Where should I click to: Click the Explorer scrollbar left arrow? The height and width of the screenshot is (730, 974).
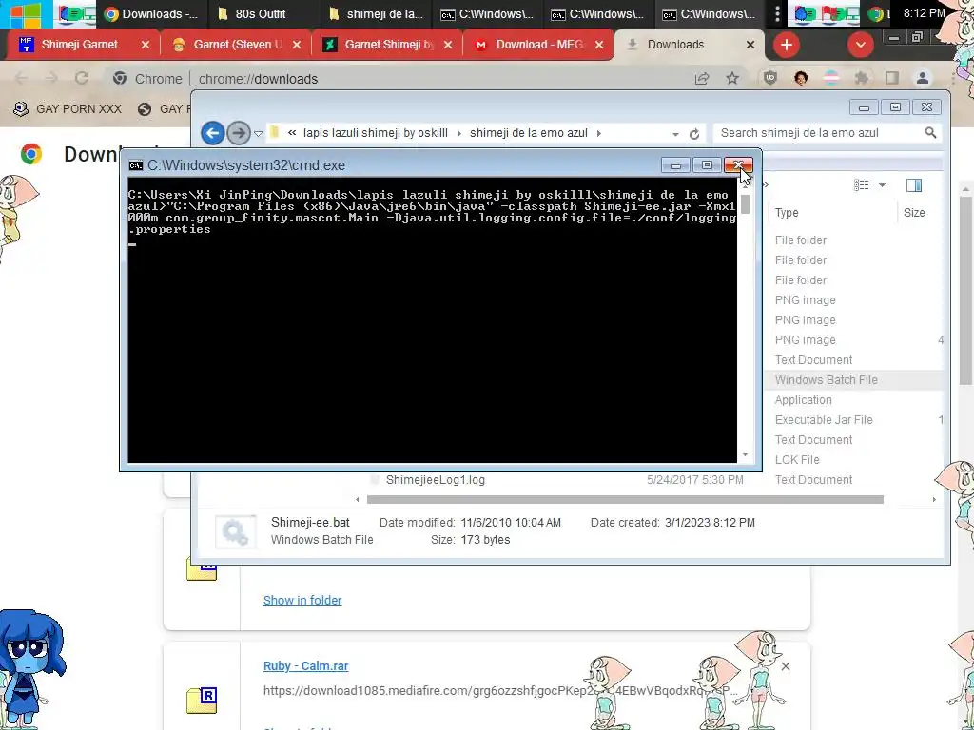click(x=358, y=500)
